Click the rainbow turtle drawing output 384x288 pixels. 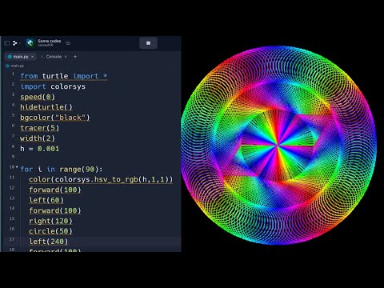point(278,146)
